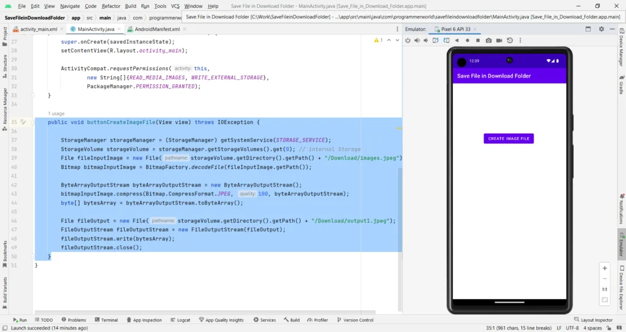This screenshot has width=626, height=332.
Task: Open emulator extended controls menu
Action: click(520, 40)
